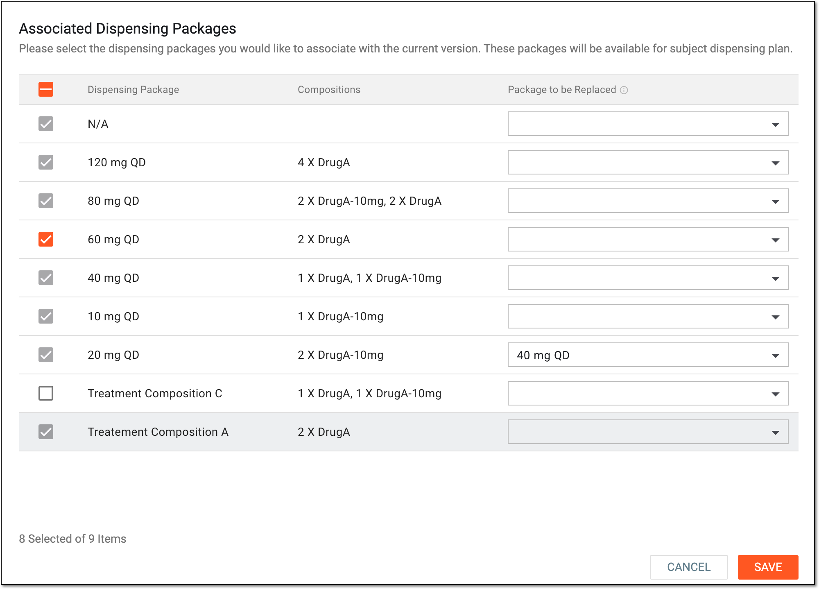Save the associated dispensing packages
Viewport: 819px width, 589px height.
click(x=768, y=567)
